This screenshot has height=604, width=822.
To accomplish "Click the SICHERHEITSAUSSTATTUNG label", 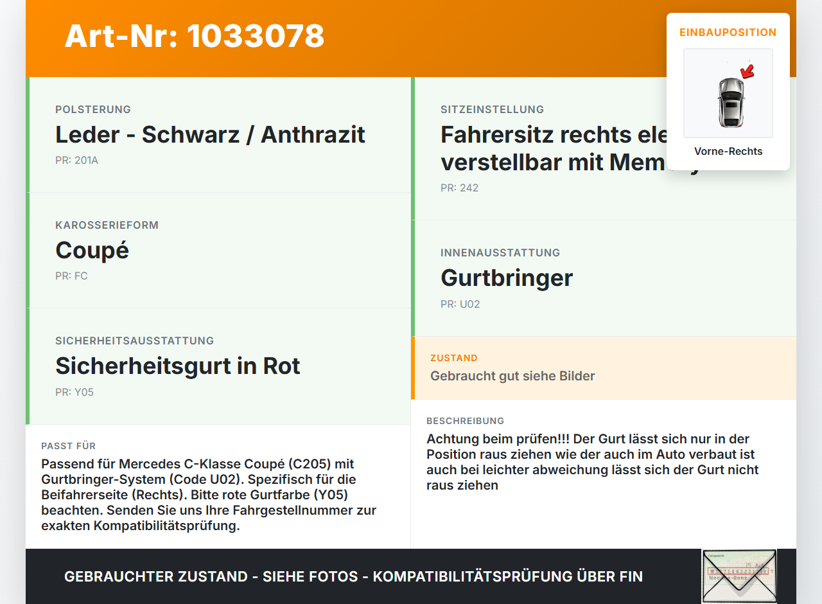I will coord(134,341).
